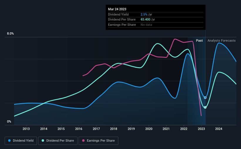Select the 2018 x-axis label

point(114,129)
